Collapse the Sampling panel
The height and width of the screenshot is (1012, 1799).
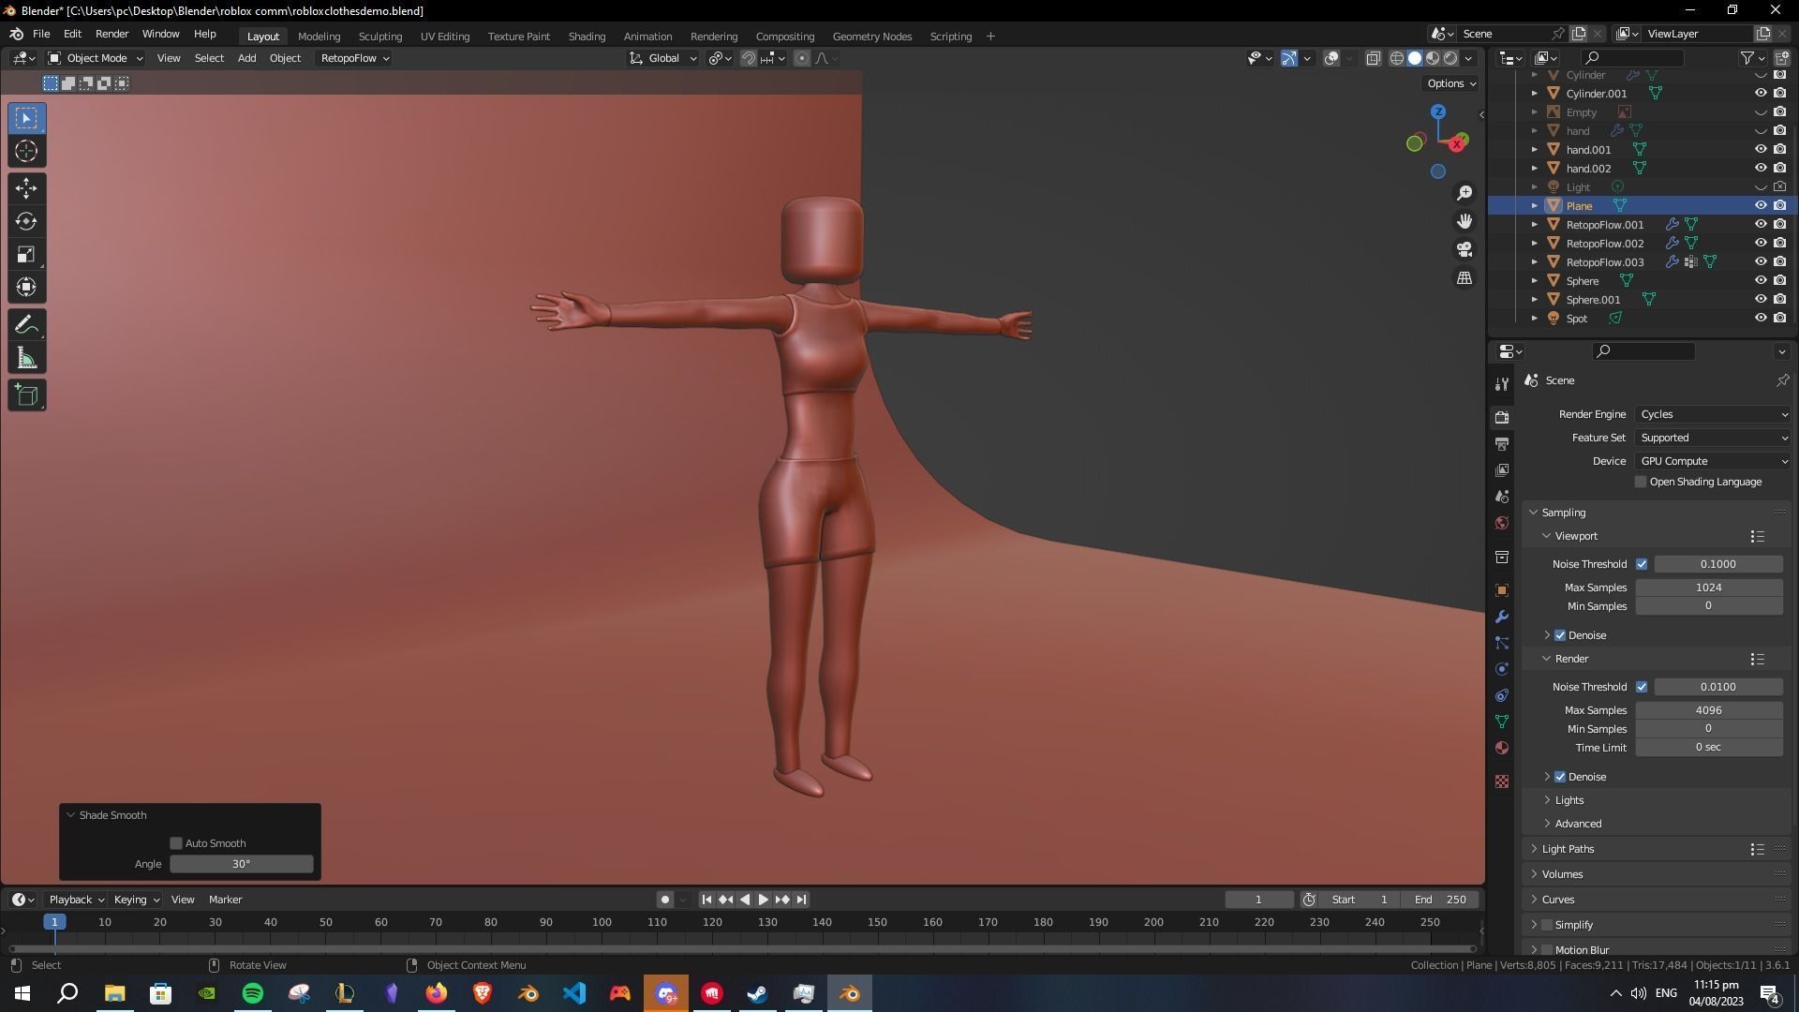[x=1563, y=513]
